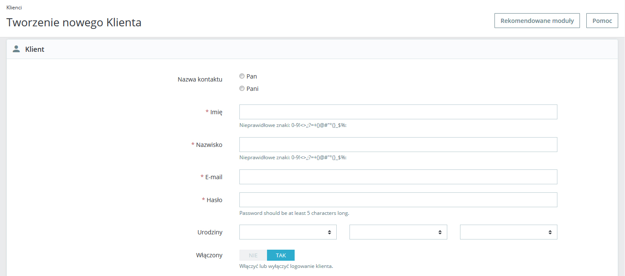The width and height of the screenshot is (625, 276).
Task: Click the Nazwa kontaktu label
Action: (x=200, y=79)
